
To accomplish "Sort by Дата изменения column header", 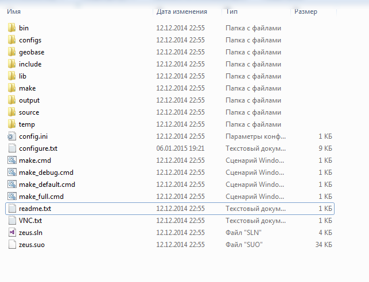I will pos(181,11).
